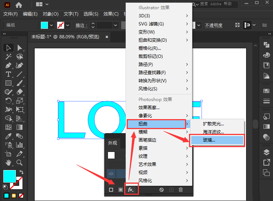Open stroke weight dropdown
This screenshot has width=273, height=201.
click(115, 25)
